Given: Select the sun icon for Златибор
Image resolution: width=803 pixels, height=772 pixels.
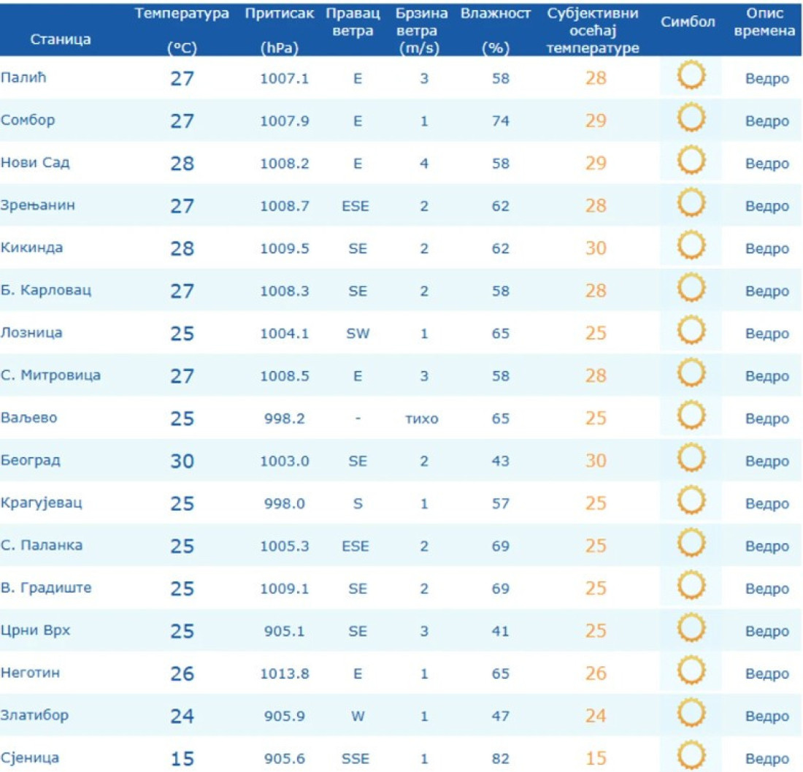Looking at the screenshot, I should pyautogui.click(x=691, y=713).
